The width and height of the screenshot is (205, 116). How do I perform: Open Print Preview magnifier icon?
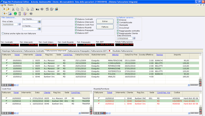coord(32,9)
